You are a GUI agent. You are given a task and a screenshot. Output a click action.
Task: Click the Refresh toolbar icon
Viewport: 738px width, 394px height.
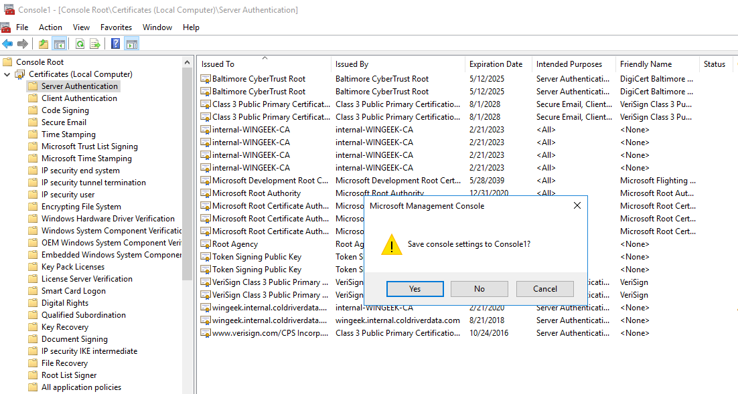click(x=80, y=44)
